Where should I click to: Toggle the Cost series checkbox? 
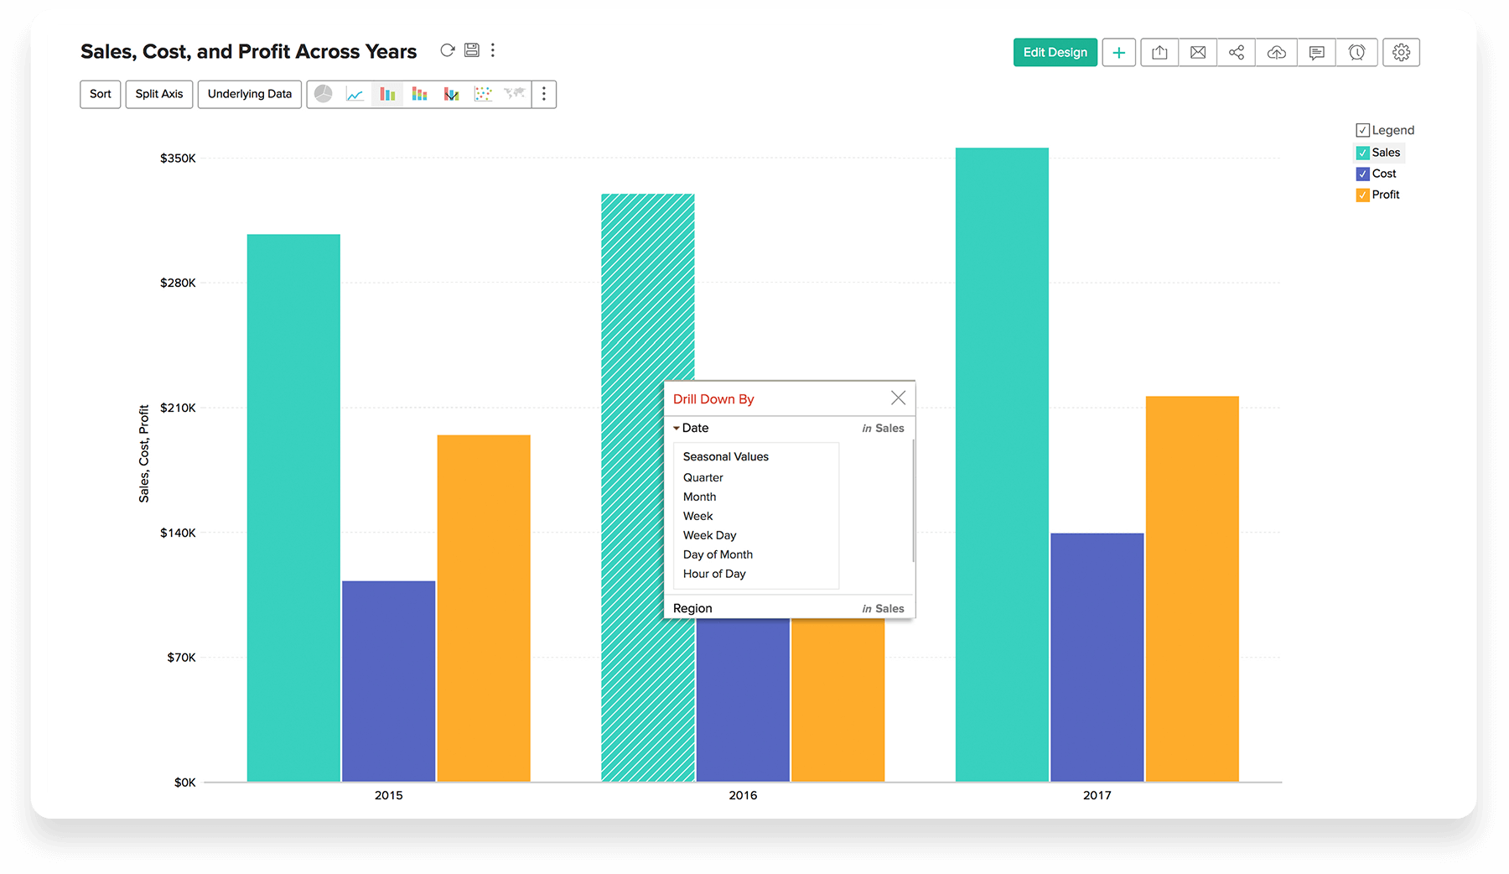click(1362, 174)
